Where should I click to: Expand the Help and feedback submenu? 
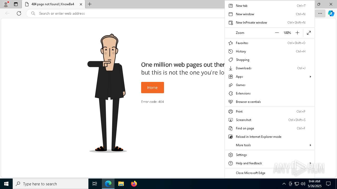270,163
